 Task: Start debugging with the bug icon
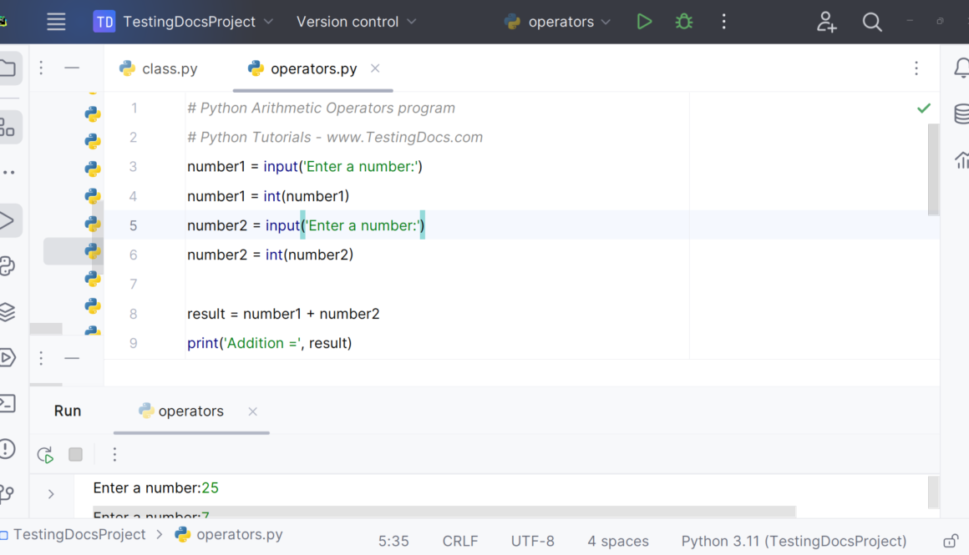tap(684, 22)
